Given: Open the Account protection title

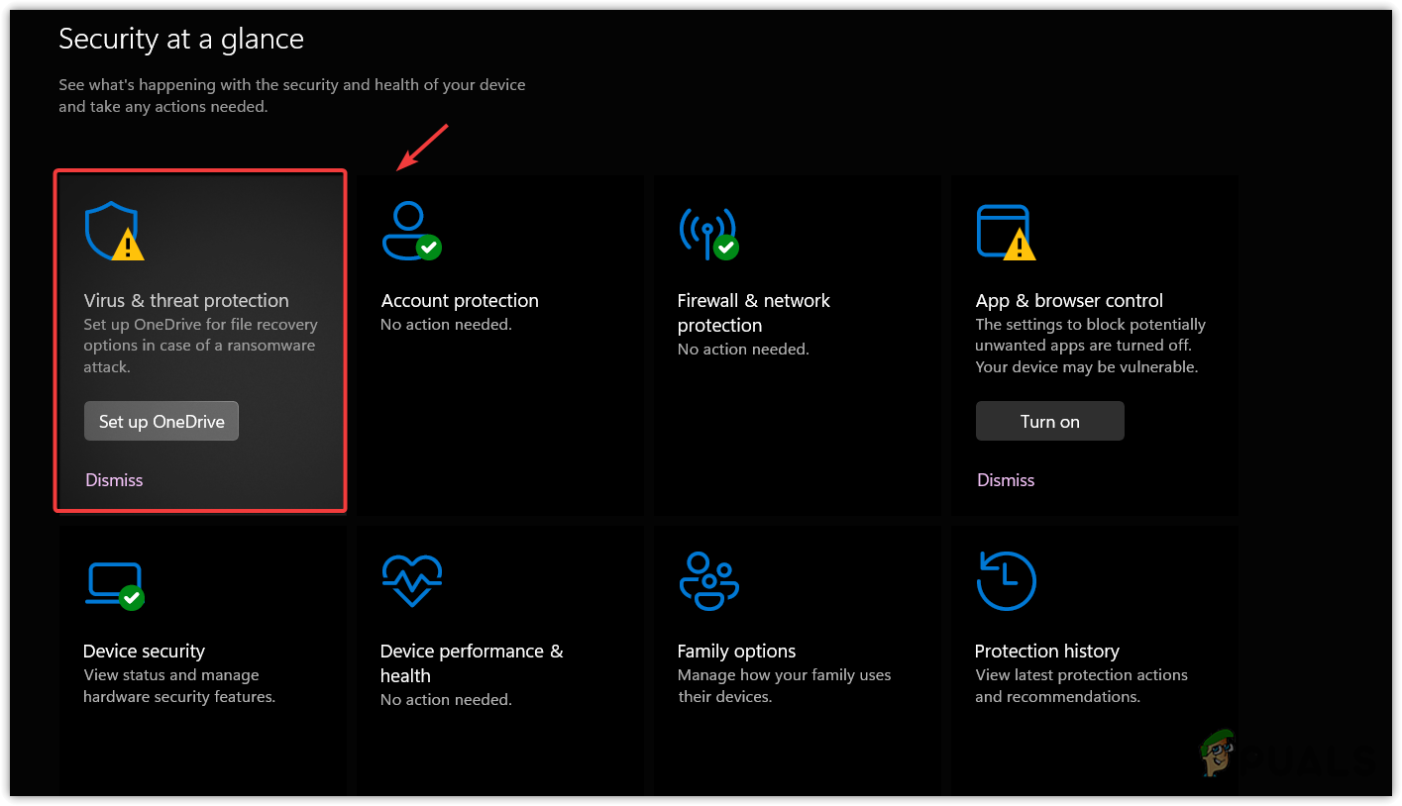Looking at the screenshot, I should [460, 301].
